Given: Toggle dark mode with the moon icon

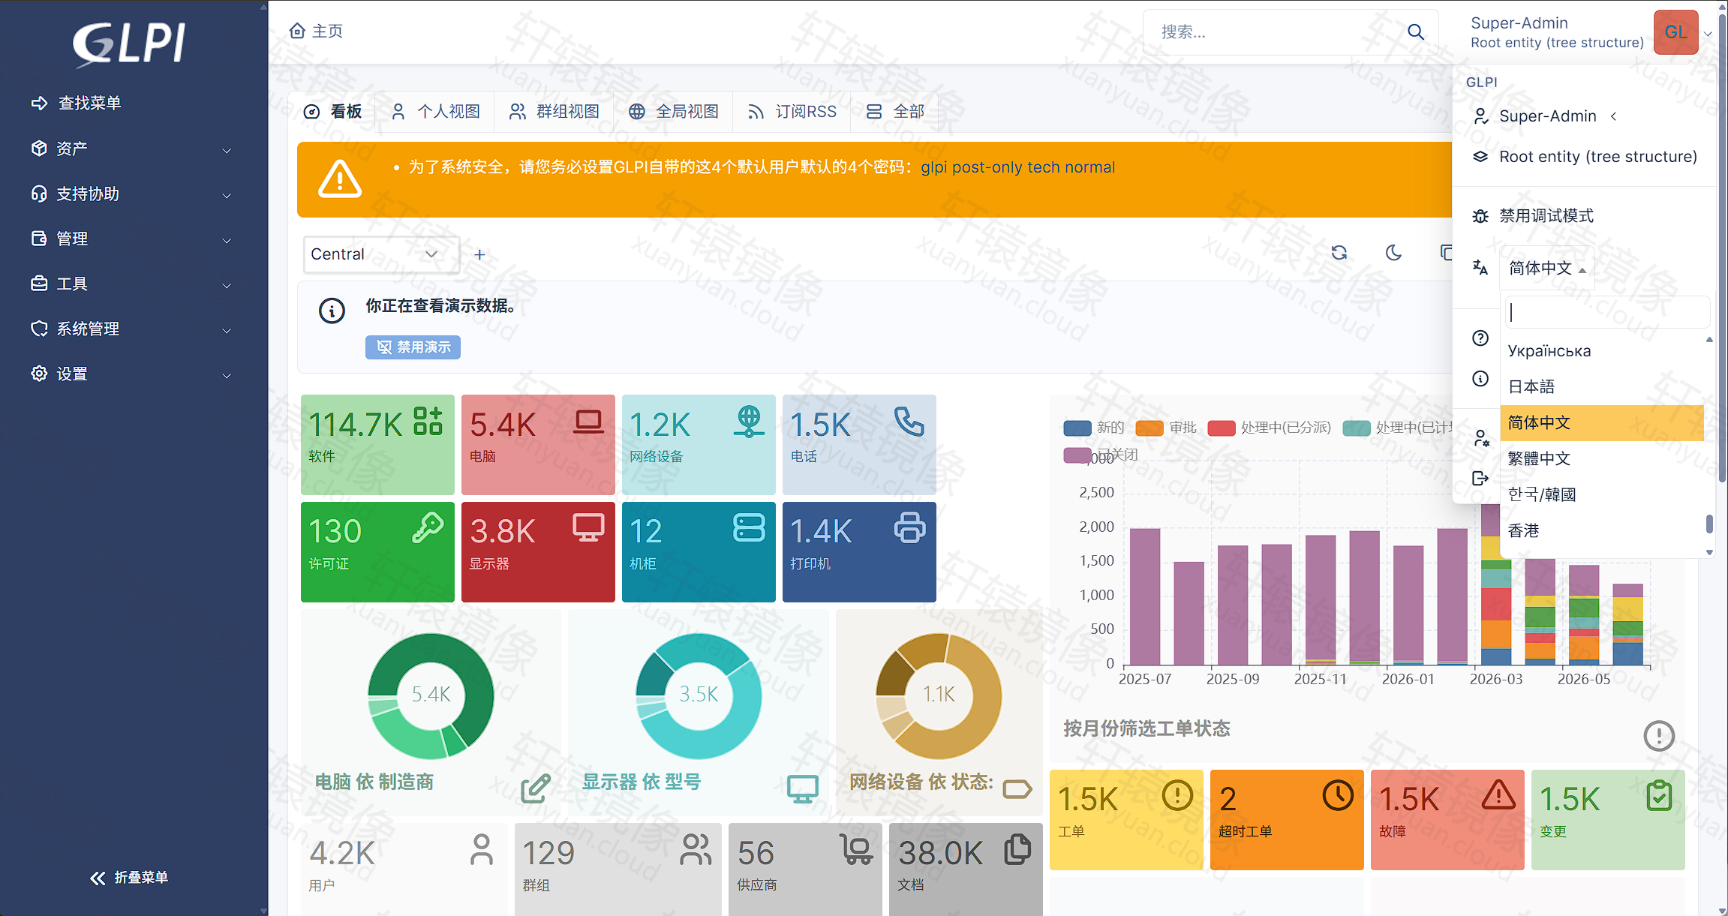Looking at the screenshot, I should [x=1393, y=253].
